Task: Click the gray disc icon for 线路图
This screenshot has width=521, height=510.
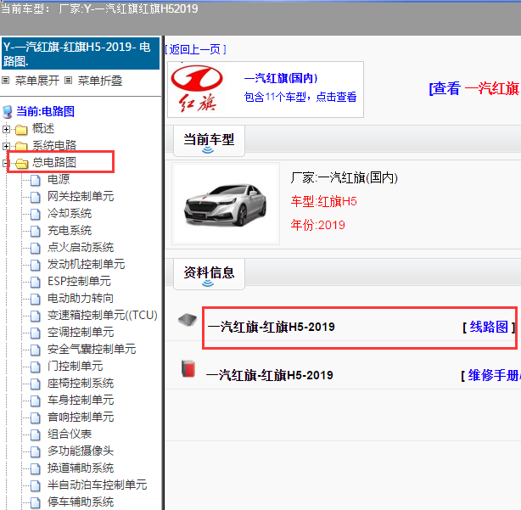Action: (188, 320)
